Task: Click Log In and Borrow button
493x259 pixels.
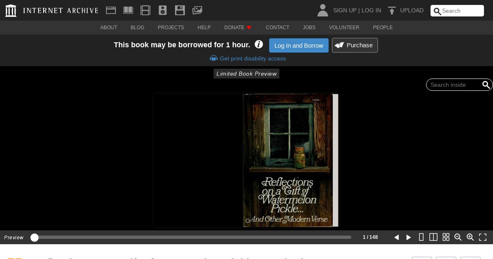Action: (299, 45)
